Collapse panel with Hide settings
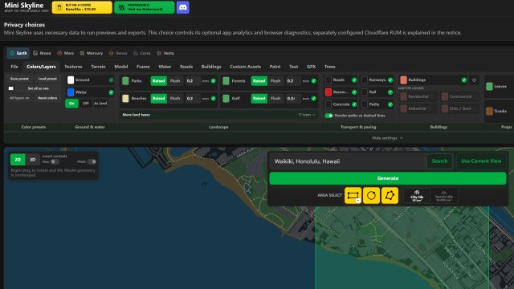The width and height of the screenshot is (514, 289). click(x=387, y=138)
